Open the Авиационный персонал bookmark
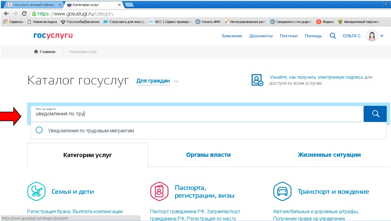The image size is (391, 221). pyautogui.click(x=359, y=22)
